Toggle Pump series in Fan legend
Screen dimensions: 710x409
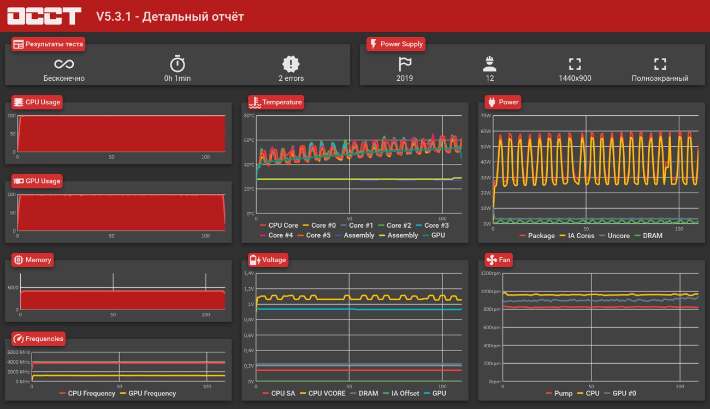[x=559, y=393]
